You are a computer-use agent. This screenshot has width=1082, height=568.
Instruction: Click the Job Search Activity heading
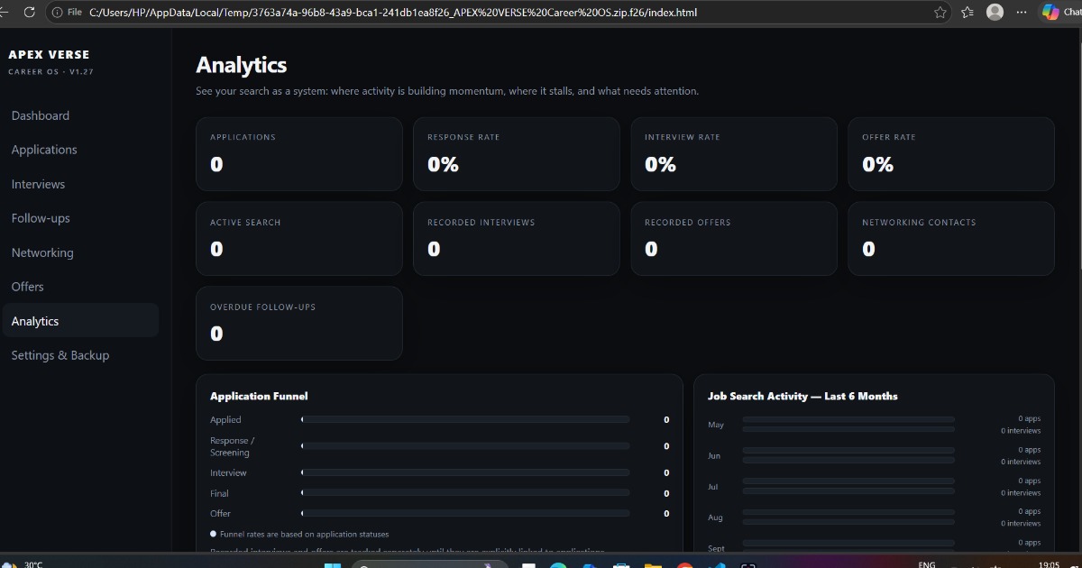(x=802, y=396)
